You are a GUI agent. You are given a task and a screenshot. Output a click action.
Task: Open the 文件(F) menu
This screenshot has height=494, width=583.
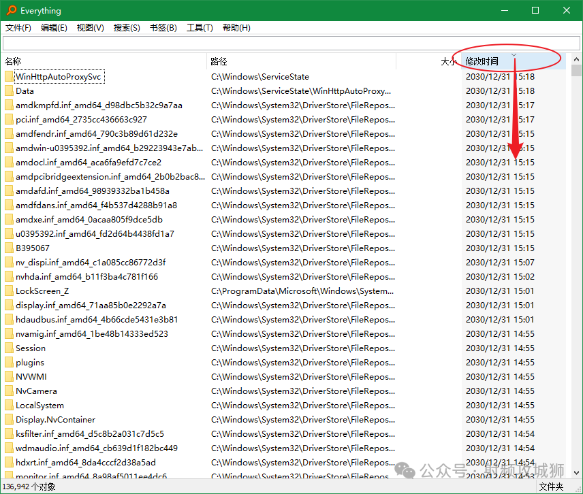[18, 28]
